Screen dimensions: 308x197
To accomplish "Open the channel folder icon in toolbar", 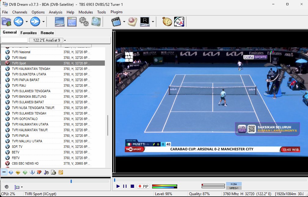I will click(x=6, y=22).
